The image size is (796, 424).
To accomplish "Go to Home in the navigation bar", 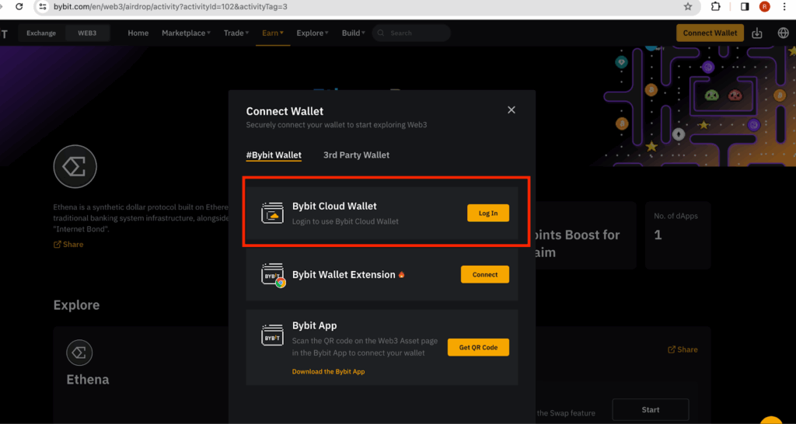I will 138,33.
